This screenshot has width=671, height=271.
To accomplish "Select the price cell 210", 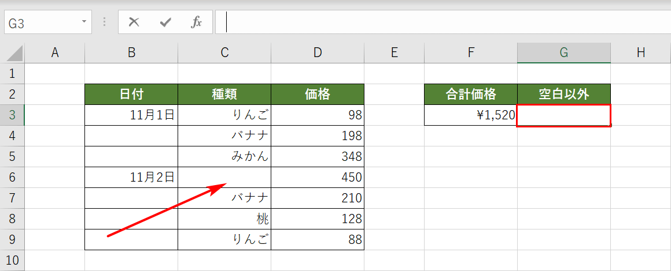I will [318, 198].
